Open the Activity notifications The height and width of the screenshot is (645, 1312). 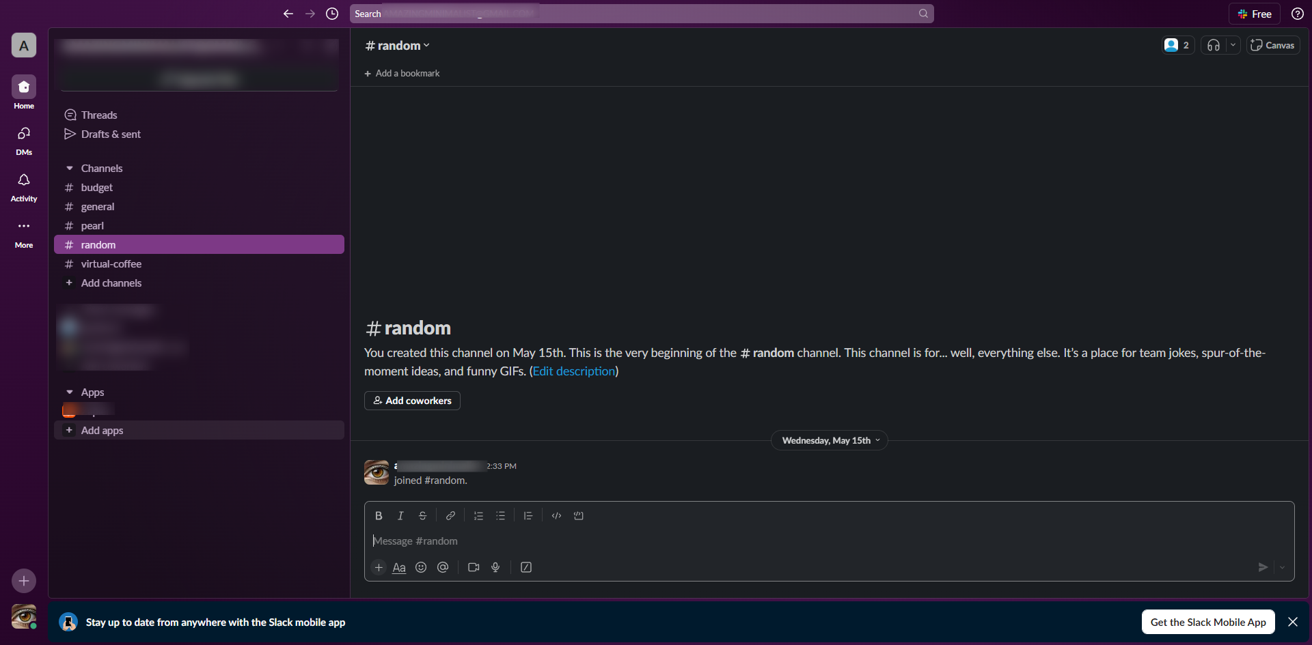[24, 186]
